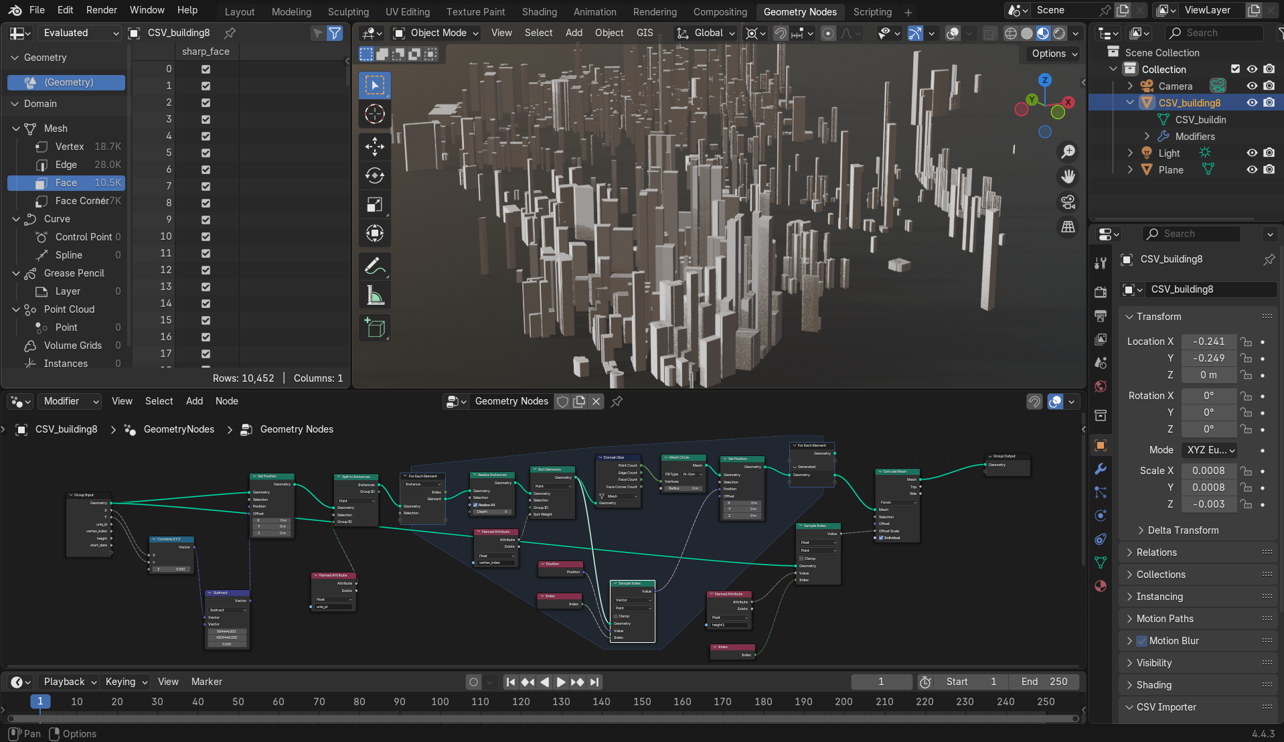Click the Location X value field
Screen dimensions: 1284x742
(x=1209, y=342)
